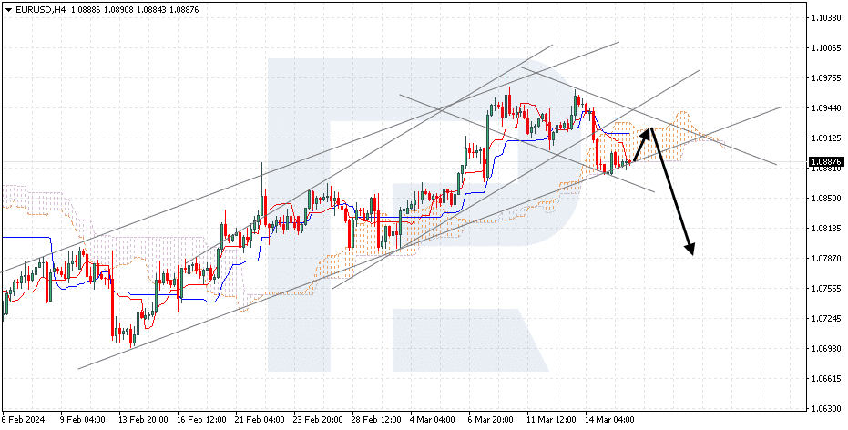
Task: Click the 1.09440 price axis label
Action: tap(825, 108)
